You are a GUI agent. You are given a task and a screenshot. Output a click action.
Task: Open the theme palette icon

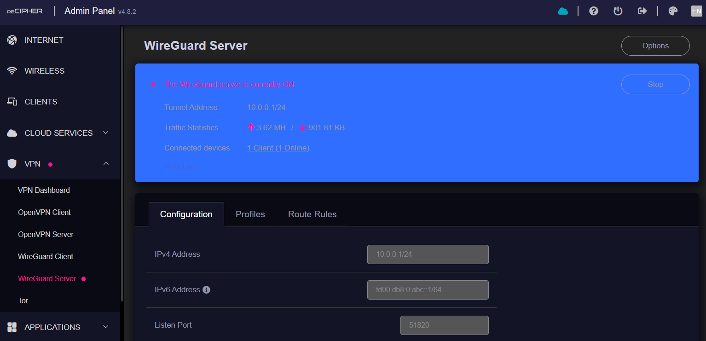pos(673,11)
